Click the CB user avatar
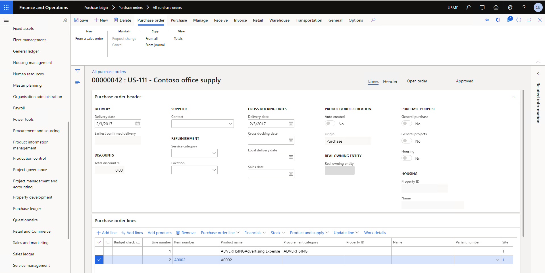Viewport: 545px width, 273px height. click(538, 7)
